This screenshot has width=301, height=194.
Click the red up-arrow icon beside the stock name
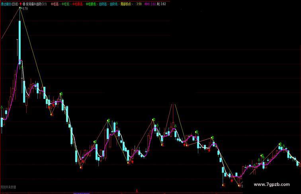tap(21, 4)
